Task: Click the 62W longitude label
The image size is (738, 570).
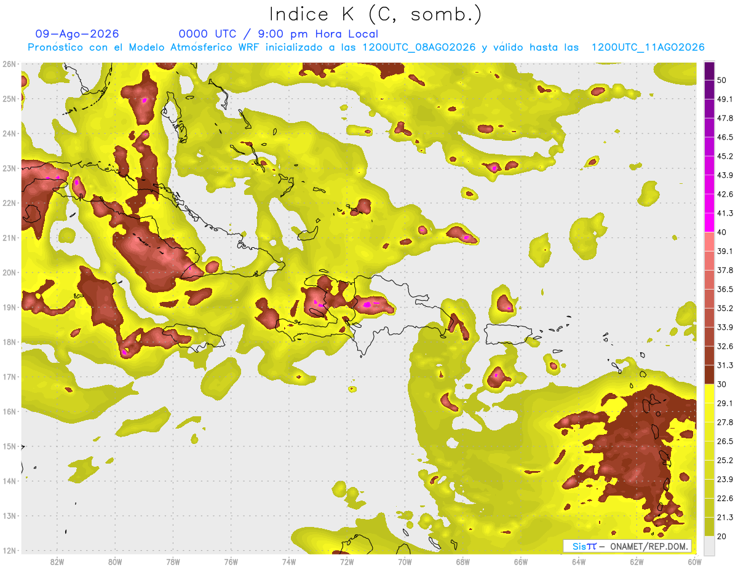Action: point(637,562)
